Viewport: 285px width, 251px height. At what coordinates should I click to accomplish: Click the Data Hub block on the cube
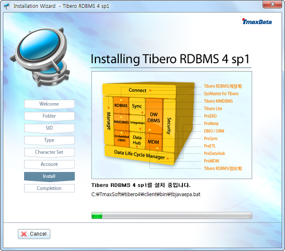137,140
